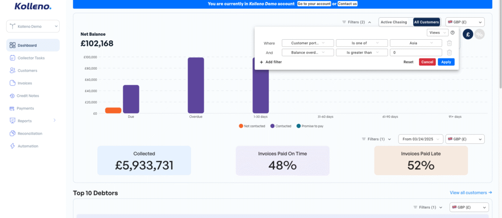Open the Credit Notes section
The width and height of the screenshot is (502, 218).
28,96
